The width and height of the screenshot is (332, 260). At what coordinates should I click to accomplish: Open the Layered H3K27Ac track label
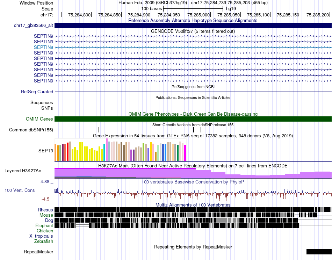tap(23, 171)
